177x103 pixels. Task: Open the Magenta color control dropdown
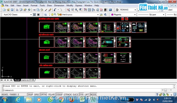[135, 15]
